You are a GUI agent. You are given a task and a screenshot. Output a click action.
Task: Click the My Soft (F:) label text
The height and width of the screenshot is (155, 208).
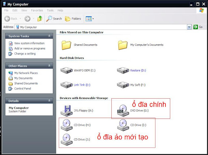(138, 85)
